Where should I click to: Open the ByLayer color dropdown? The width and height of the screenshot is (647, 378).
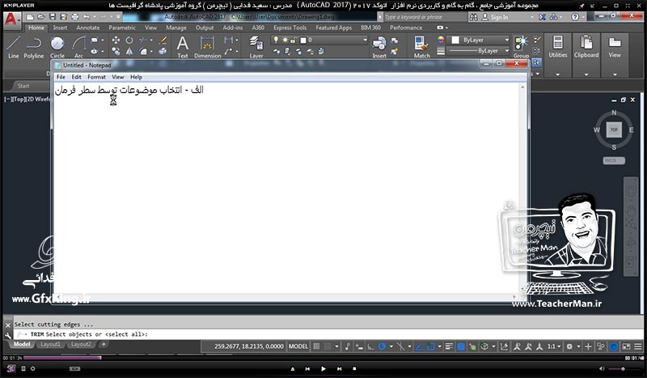(480, 40)
